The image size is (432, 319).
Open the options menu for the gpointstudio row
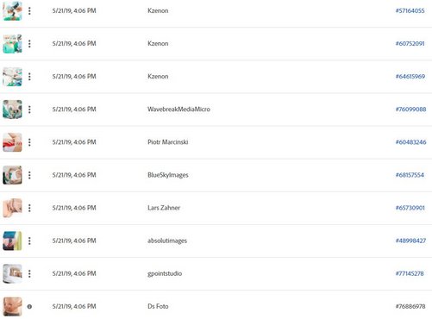click(29, 273)
